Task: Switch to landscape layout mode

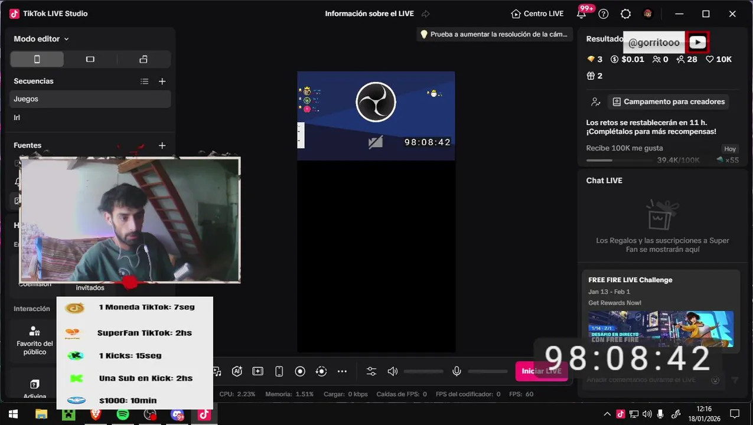Action: 90,59
